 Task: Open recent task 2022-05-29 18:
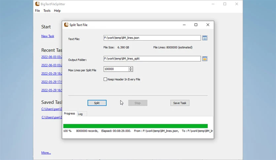coord(52,73)
